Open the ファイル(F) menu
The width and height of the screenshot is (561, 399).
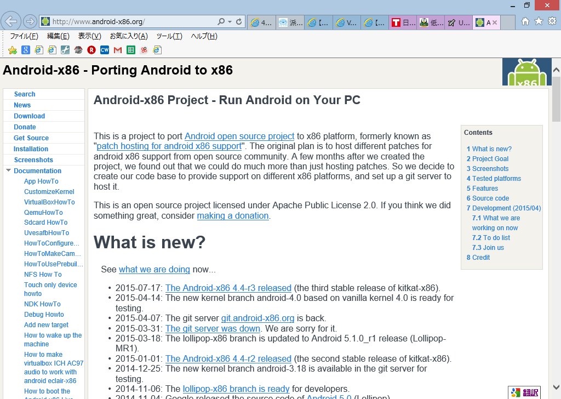point(24,36)
